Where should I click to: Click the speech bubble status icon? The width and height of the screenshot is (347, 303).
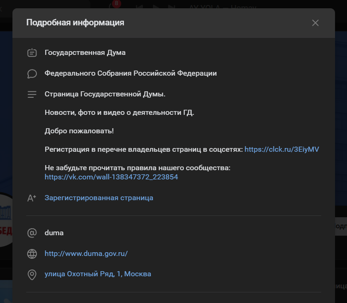point(32,73)
